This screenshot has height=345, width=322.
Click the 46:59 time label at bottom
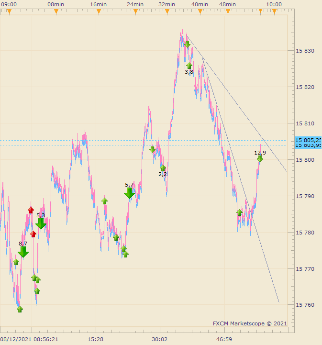224,339
